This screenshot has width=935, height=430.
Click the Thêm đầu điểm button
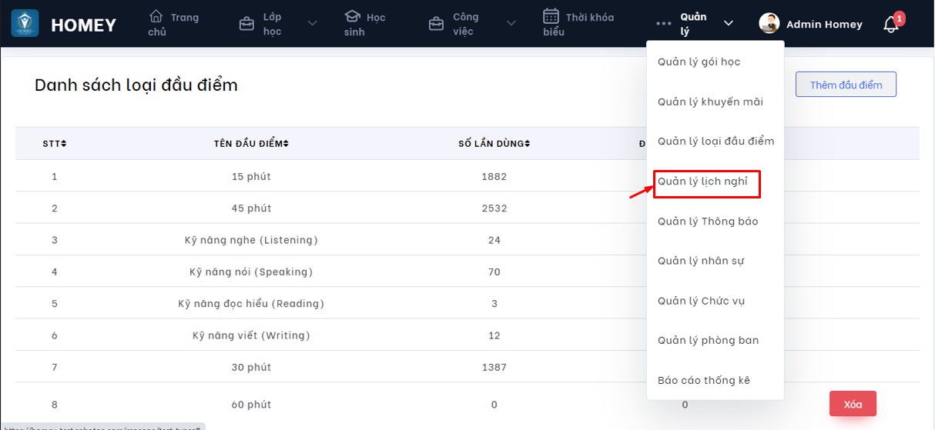point(846,85)
